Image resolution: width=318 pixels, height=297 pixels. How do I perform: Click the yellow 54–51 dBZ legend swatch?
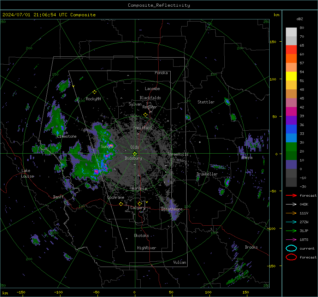291,76
